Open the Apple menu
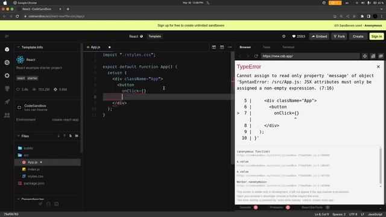386x217 pixels. (x=5, y=2)
